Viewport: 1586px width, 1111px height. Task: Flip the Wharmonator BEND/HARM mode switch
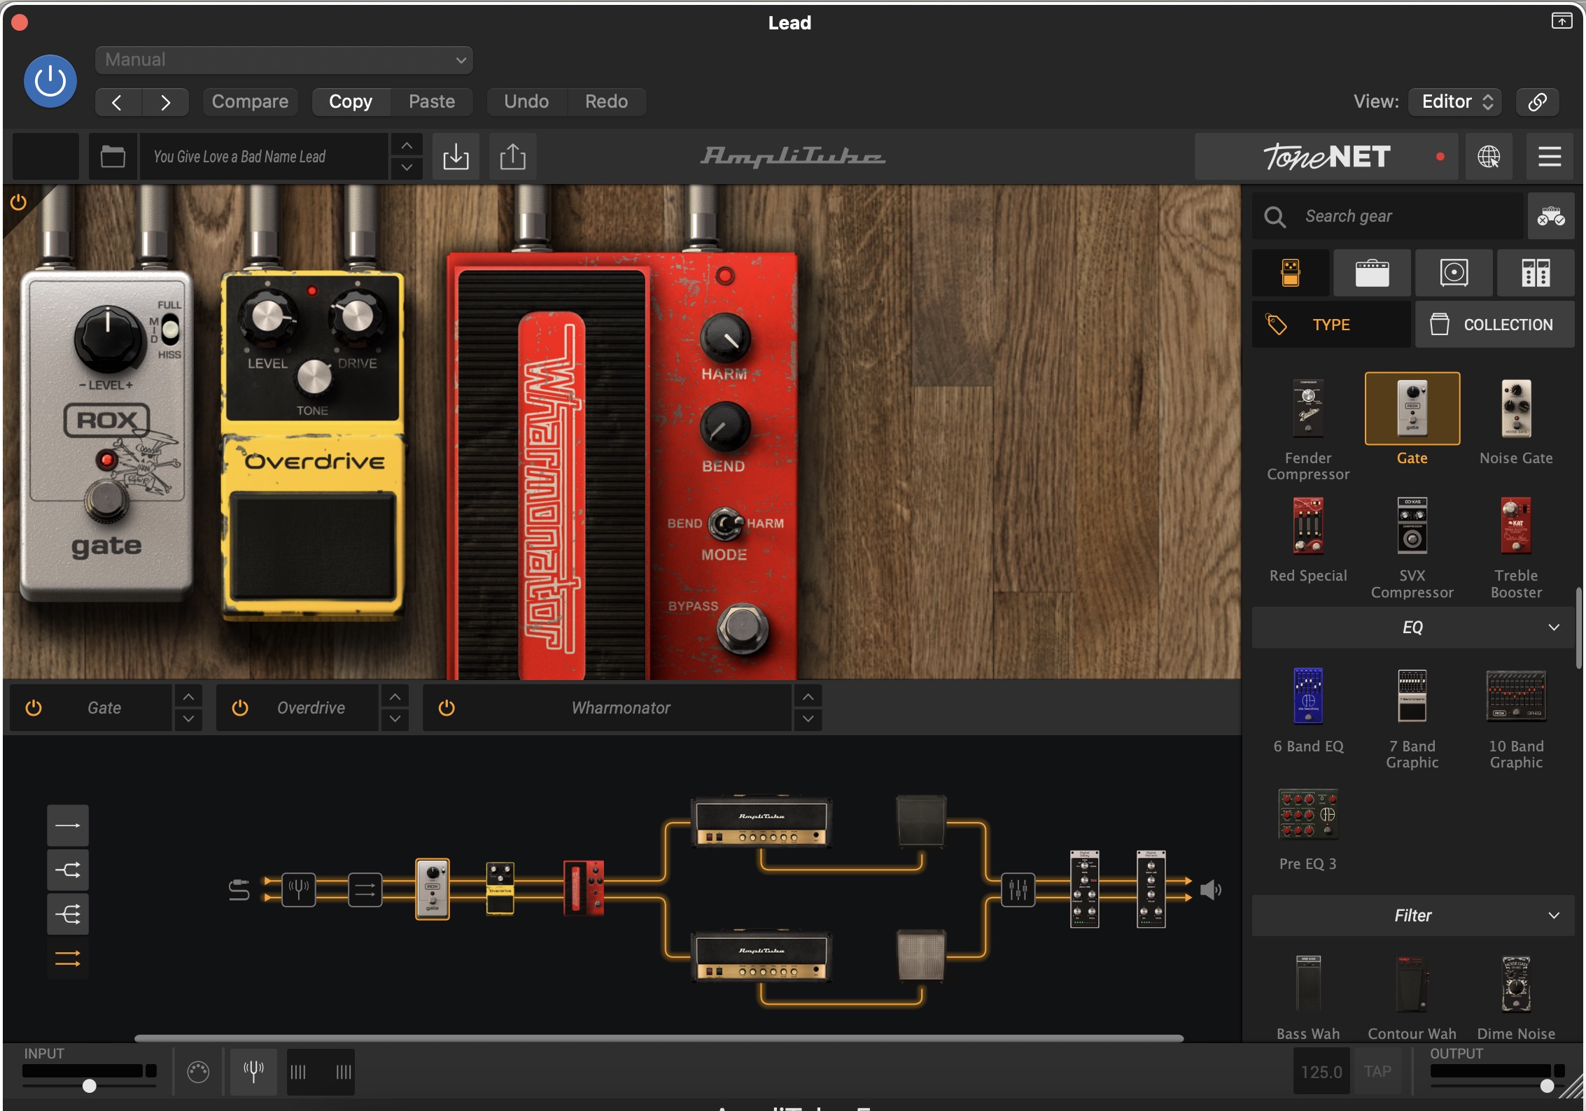click(x=725, y=523)
